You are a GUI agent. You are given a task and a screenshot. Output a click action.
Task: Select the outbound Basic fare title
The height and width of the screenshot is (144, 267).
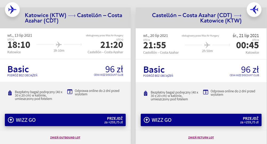click(18, 69)
